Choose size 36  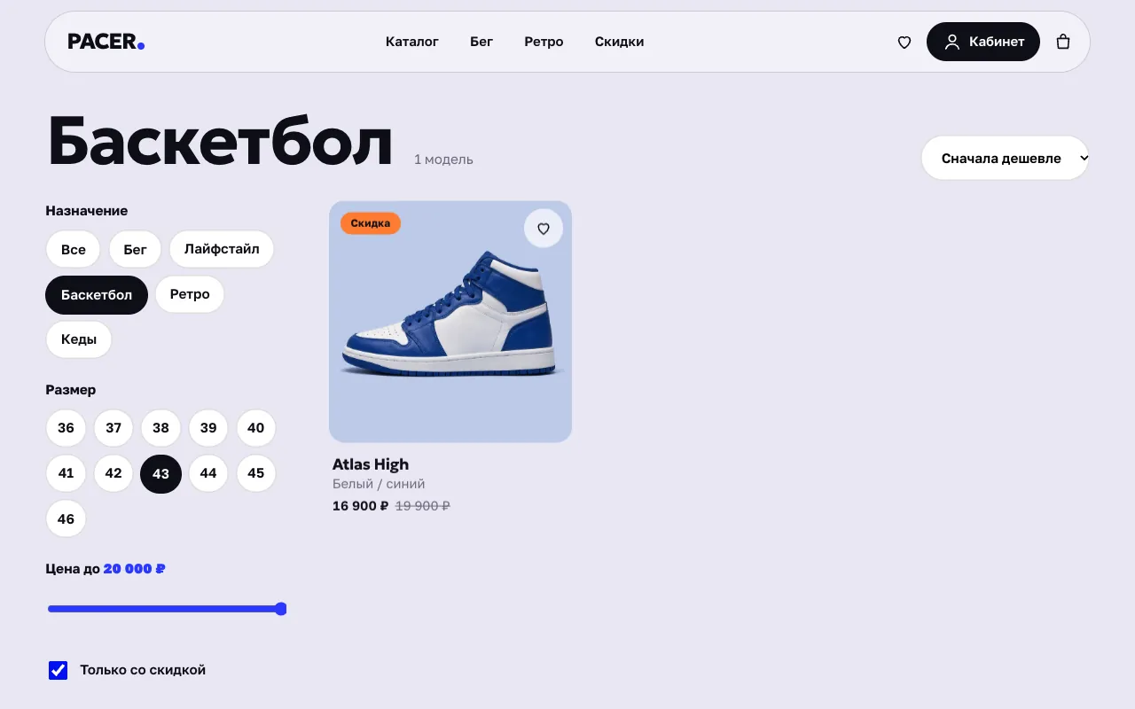pyautogui.click(x=67, y=428)
